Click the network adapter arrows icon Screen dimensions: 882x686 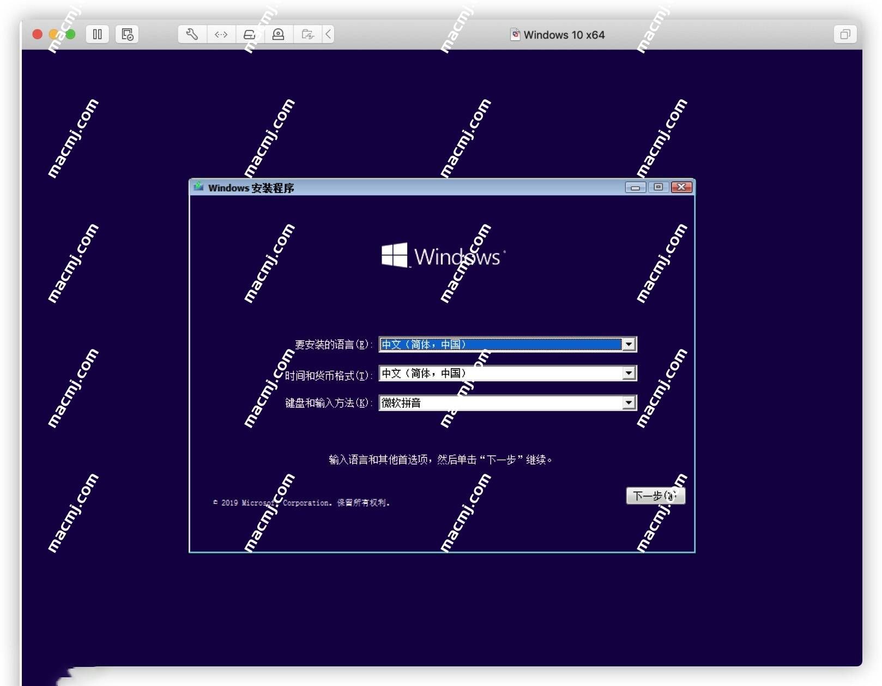pos(221,34)
